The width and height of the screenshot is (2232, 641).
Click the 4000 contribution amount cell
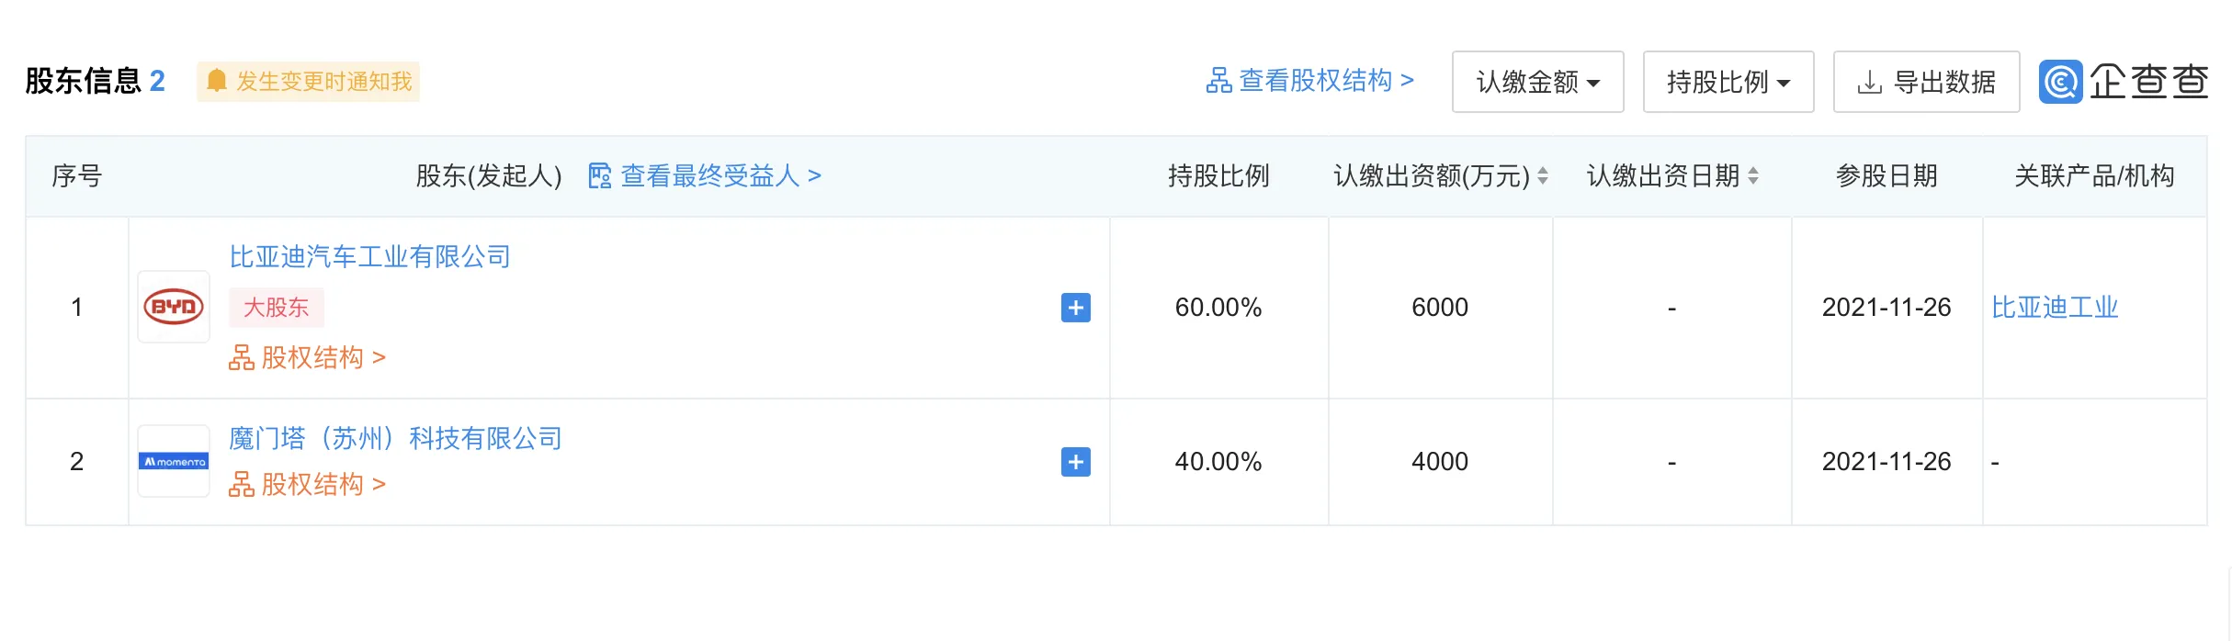pyautogui.click(x=1440, y=461)
